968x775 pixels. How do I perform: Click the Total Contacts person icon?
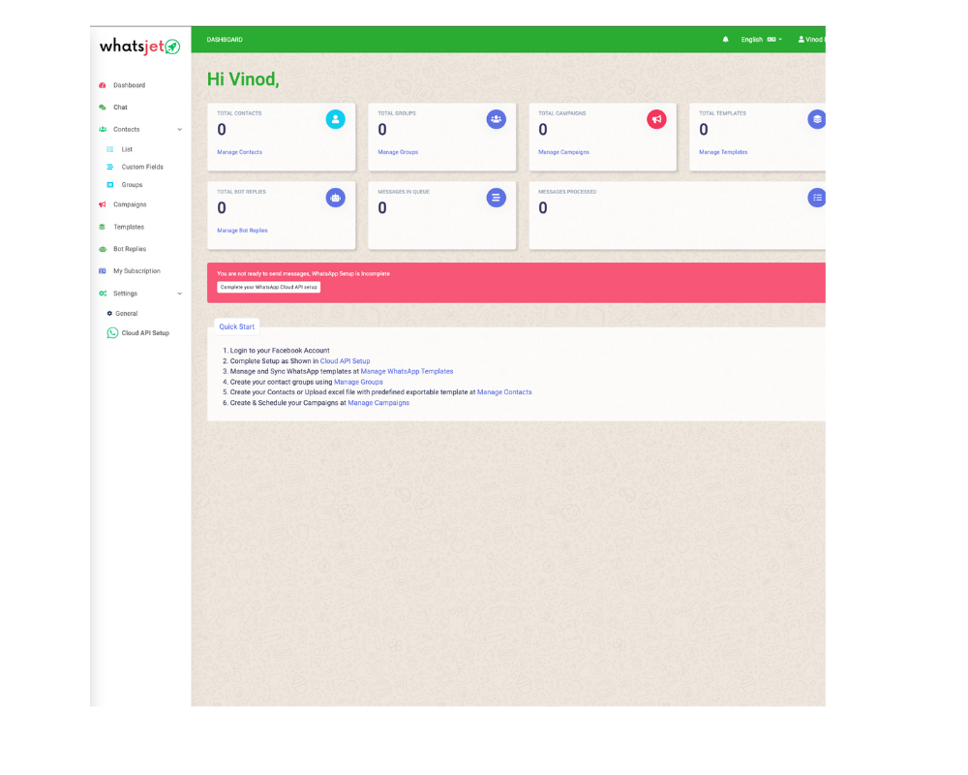(335, 119)
